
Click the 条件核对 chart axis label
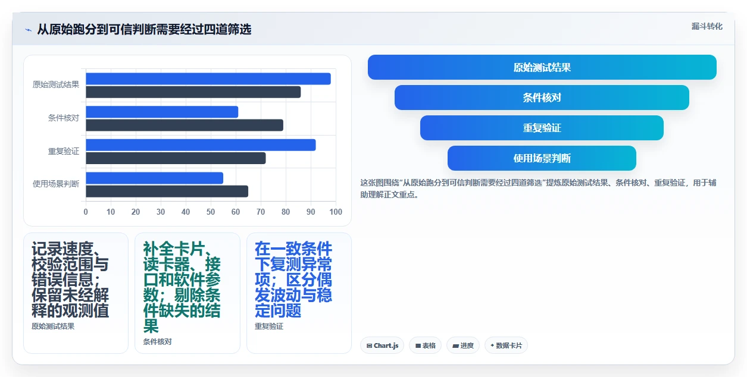[x=64, y=118]
